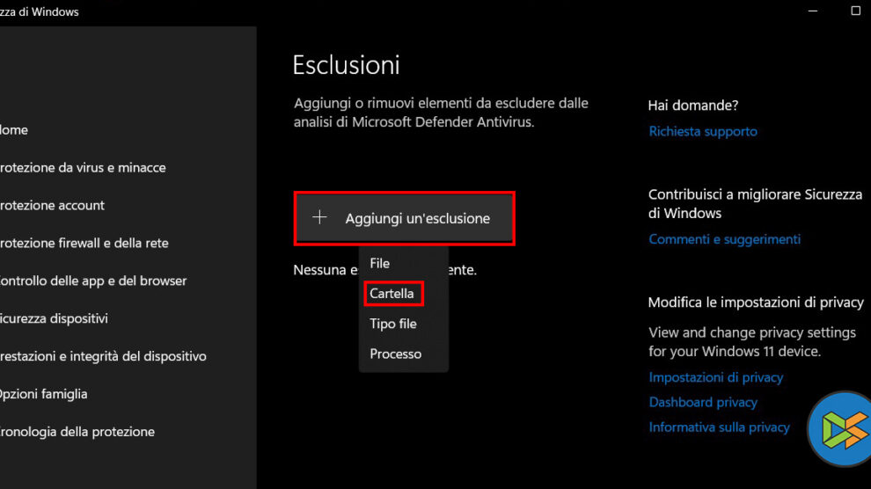Open Cronologia della protezione page

(x=77, y=432)
